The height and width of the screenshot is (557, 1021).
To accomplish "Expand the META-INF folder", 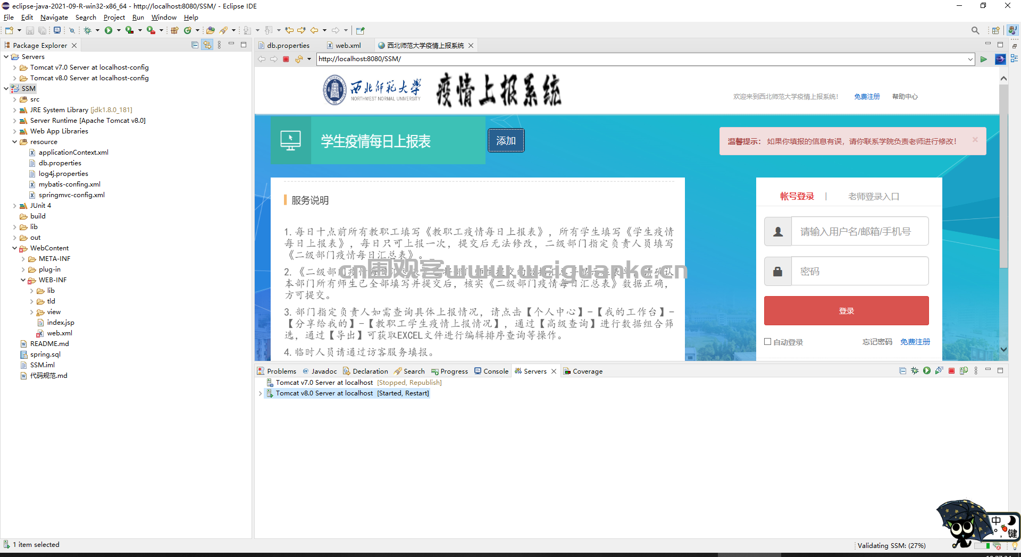I will coord(23,259).
